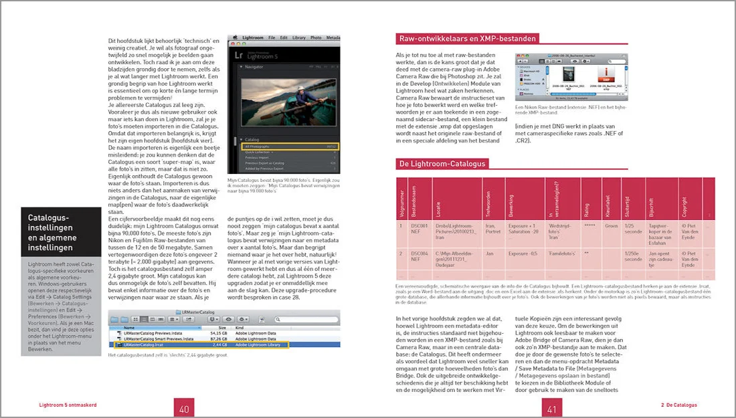Image resolution: width=736 pixels, height=418 pixels.
Task: Switch Bucharest Finder window to column view
Action: tap(553, 62)
